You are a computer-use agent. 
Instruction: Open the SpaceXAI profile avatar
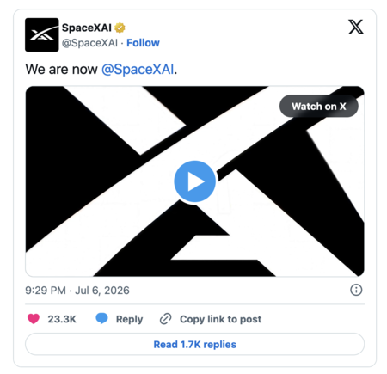(42, 34)
